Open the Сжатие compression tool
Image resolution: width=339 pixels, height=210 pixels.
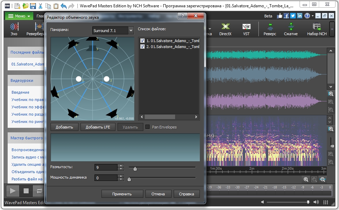[291, 29]
